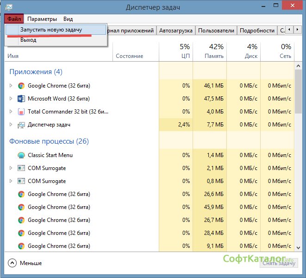Viewport: 306px width, 278px height.
Task: Switch to the Автозагрузка tab
Action: pyautogui.click(x=175, y=31)
